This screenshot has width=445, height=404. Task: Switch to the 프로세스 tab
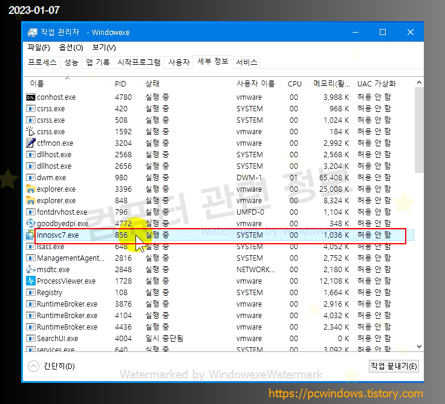point(42,62)
